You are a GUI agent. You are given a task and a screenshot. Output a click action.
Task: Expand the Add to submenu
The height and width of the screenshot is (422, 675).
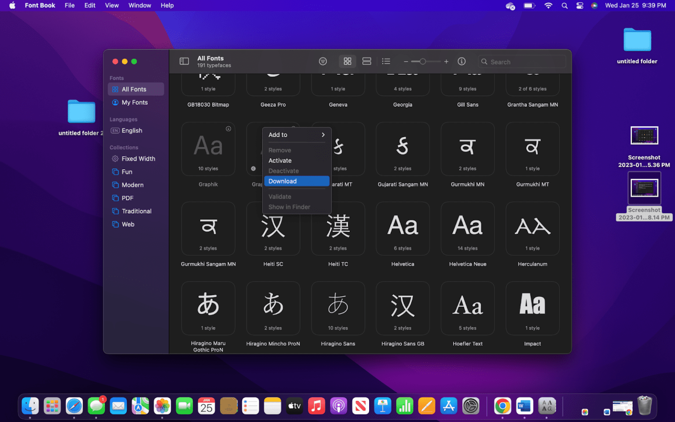[x=297, y=135]
